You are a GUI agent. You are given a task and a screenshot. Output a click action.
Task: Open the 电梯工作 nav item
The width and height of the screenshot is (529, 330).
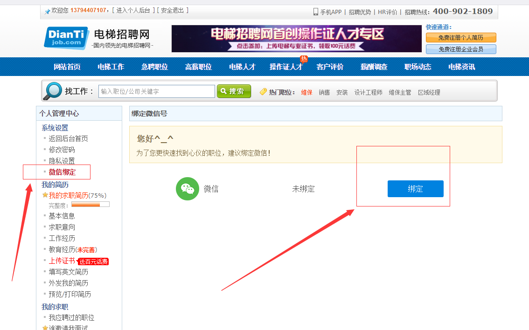[111, 67]
